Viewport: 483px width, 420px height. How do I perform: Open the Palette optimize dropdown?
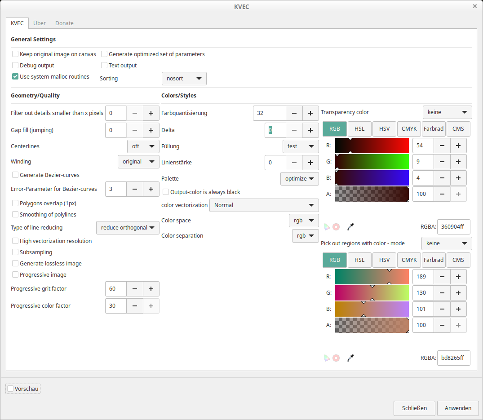click(x=299, y=179)
